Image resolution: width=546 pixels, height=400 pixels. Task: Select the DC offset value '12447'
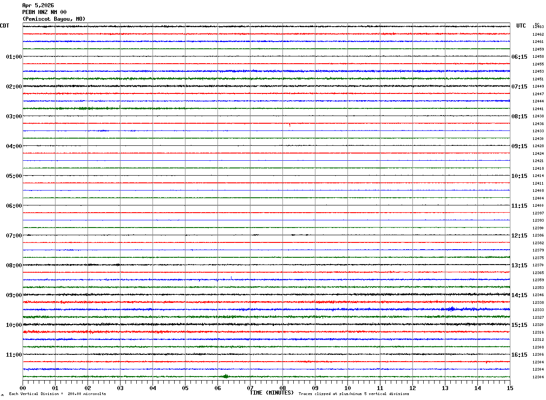[x=538, y=94]
